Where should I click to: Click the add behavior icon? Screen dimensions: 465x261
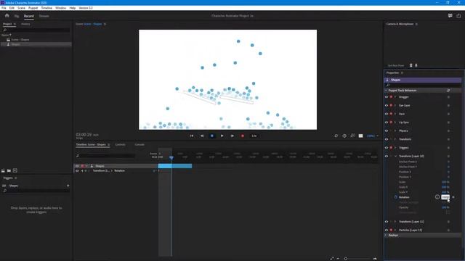coord(448,90)
